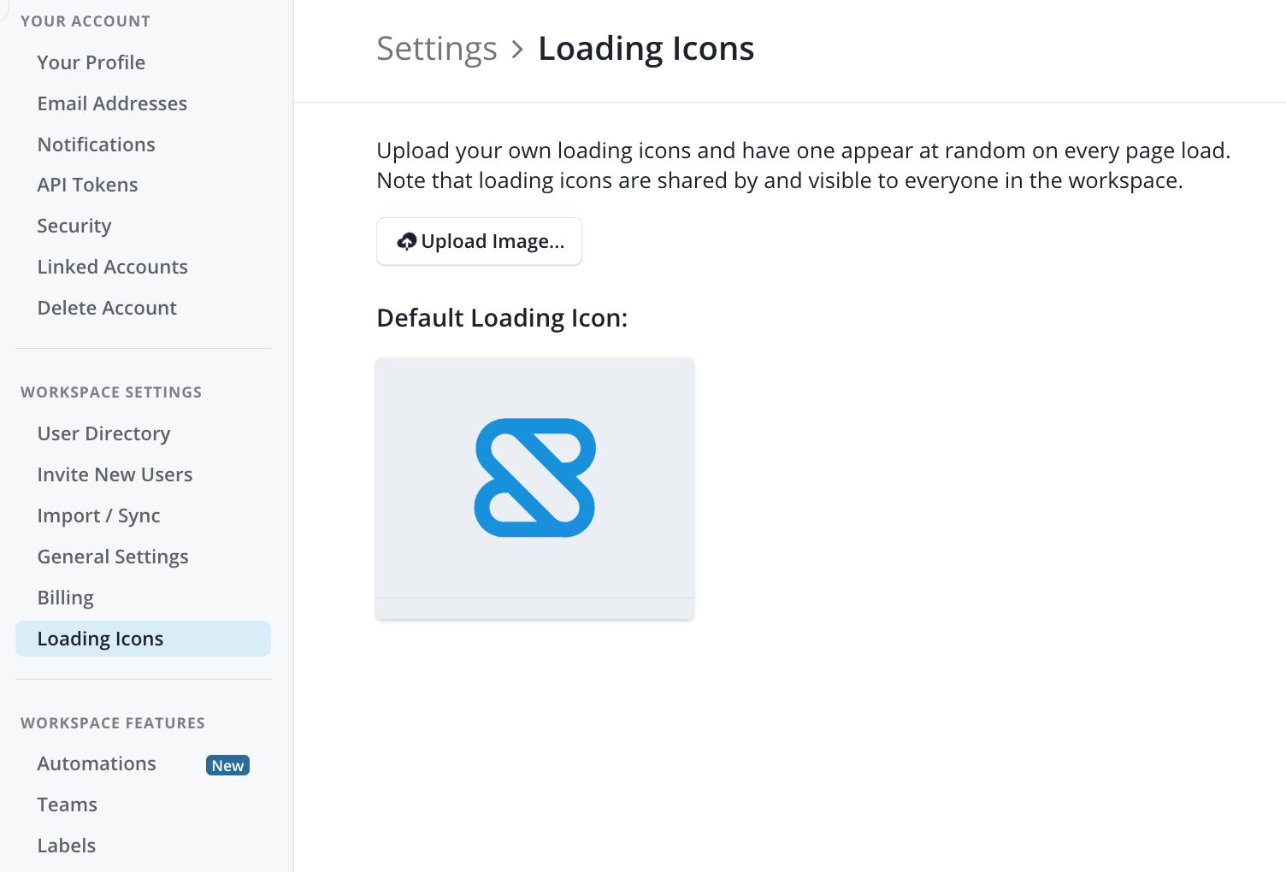Viewport: 1286px width, 872px height.
Task: Open Notifications settings
Action: coord(97,144)
